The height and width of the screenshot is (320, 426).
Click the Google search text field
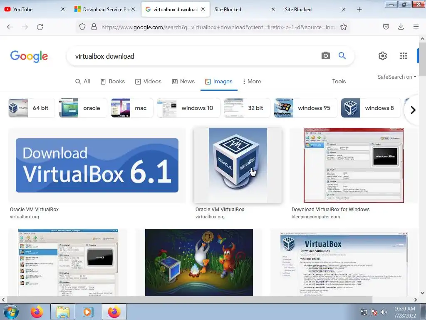point(196,56)
